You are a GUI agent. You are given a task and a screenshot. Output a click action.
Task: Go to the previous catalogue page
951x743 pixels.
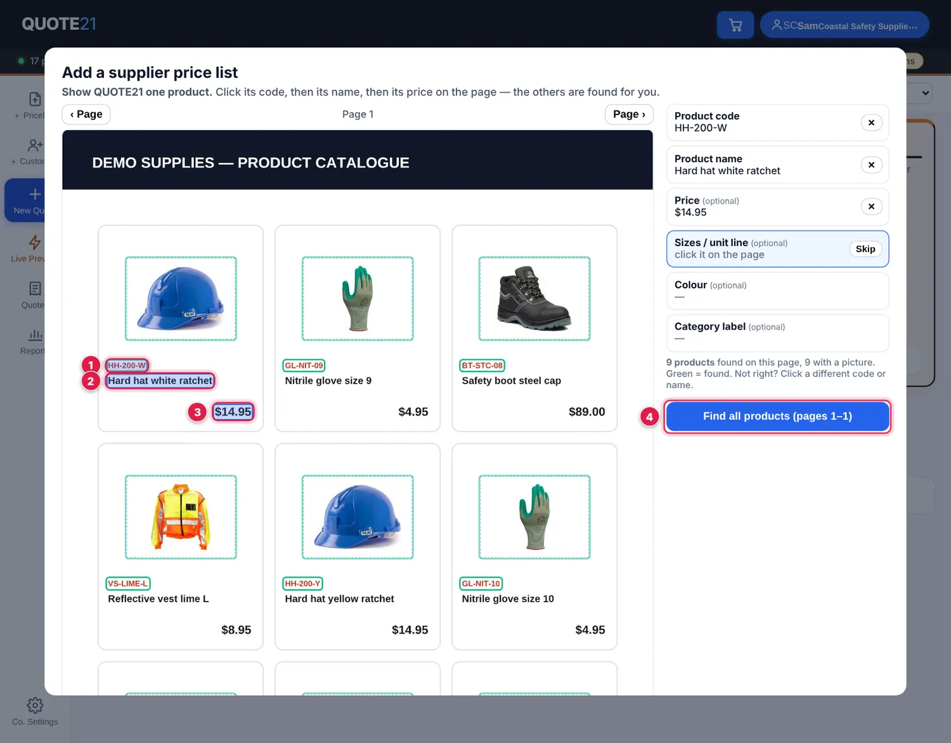click(86, 114)
